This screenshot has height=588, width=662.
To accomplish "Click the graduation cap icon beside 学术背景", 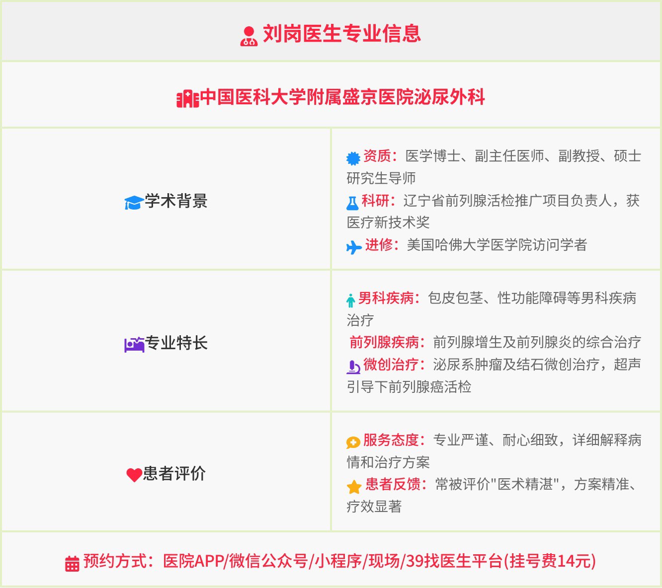I will click(134, 203).
